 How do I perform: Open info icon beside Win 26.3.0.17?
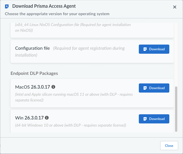[x=47, y=118]
